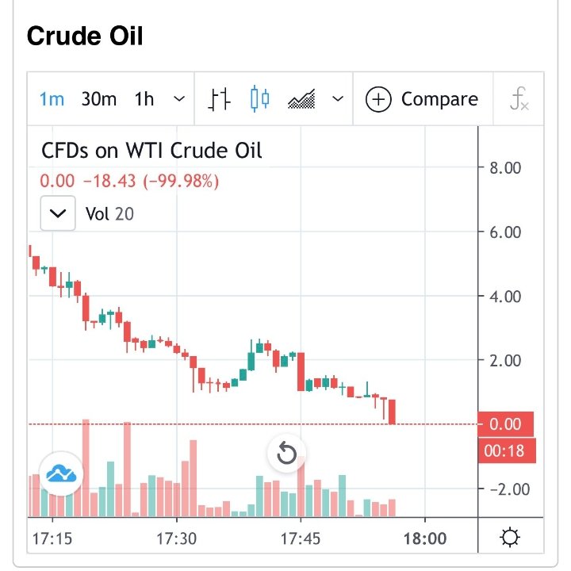Expand the chart style dropdown arrow
The width and height of the screenshot is (571, 571).
[x=338, y=100]
